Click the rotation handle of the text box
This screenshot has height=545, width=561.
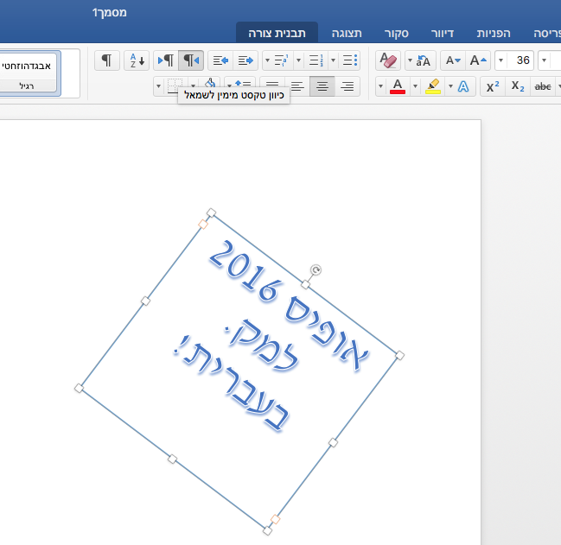click(x=316, y=269)
